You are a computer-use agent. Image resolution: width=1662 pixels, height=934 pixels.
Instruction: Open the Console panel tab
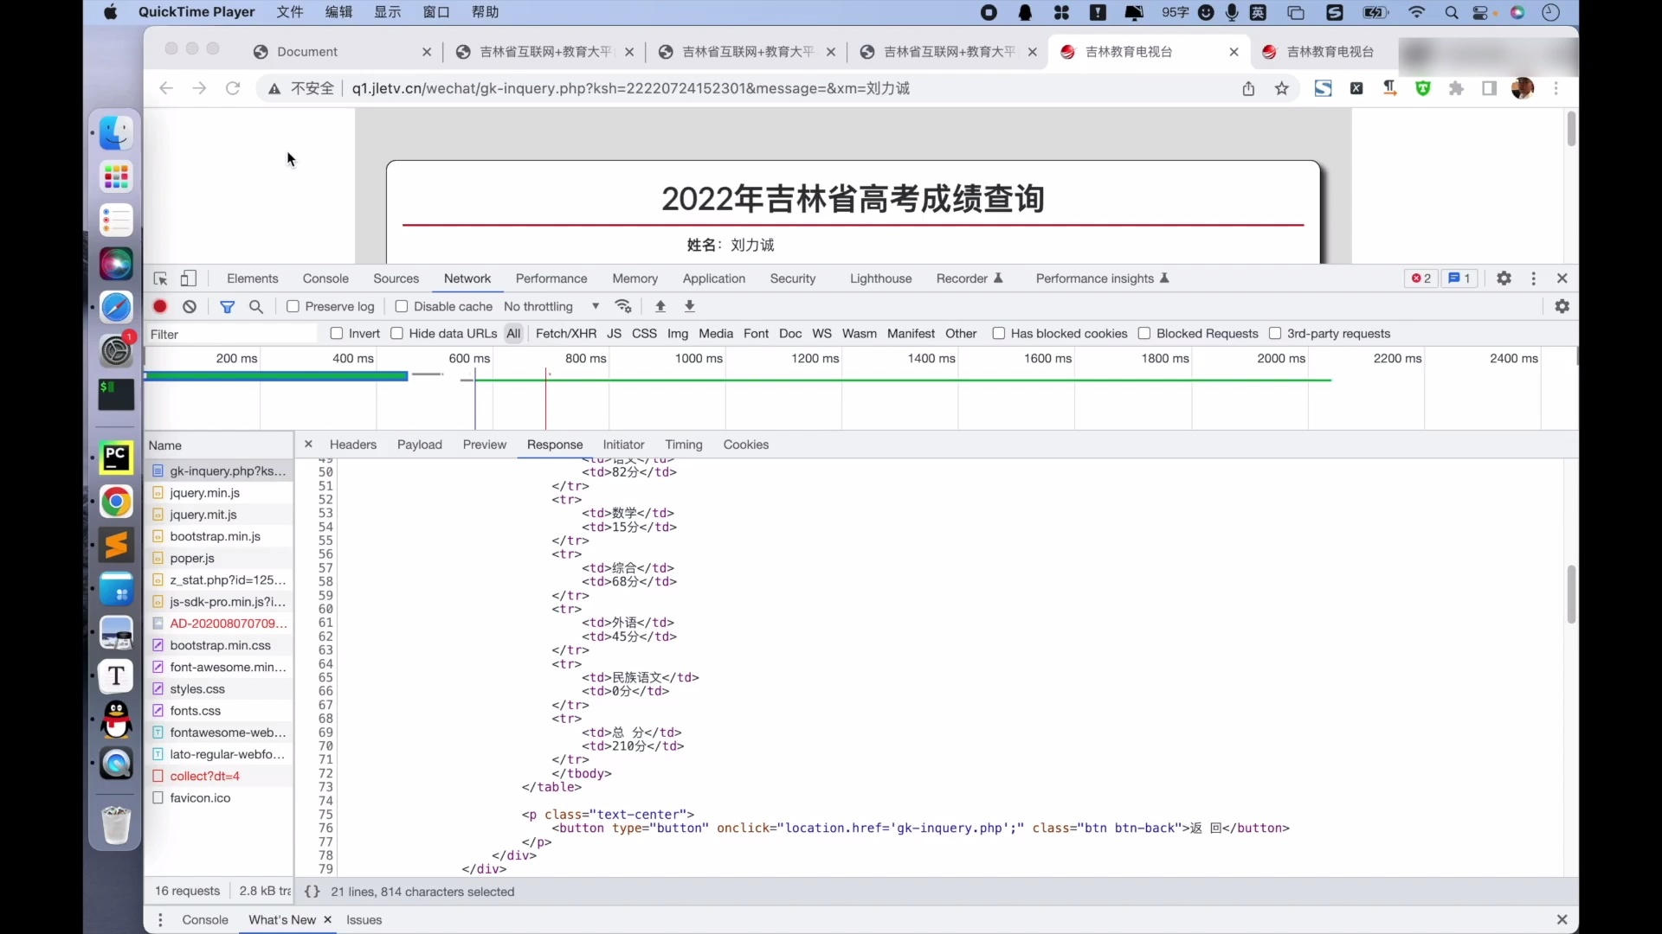[325, 278]
